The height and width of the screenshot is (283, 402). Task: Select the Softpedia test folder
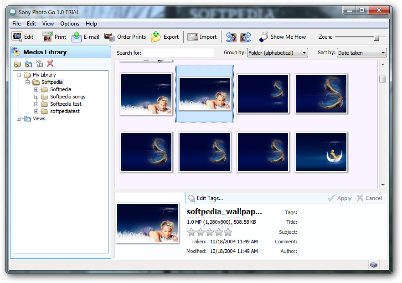tap(66, 104)
